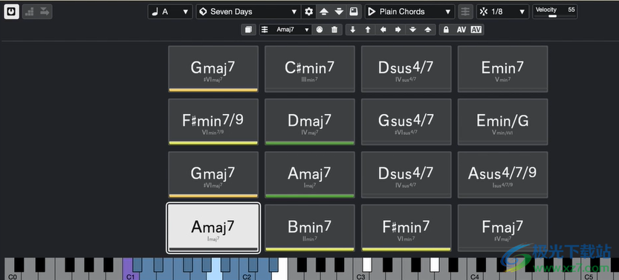619x280 pixels.
Task: Open the Plain Chords player dropdown
Action: [x=409, y=12]
